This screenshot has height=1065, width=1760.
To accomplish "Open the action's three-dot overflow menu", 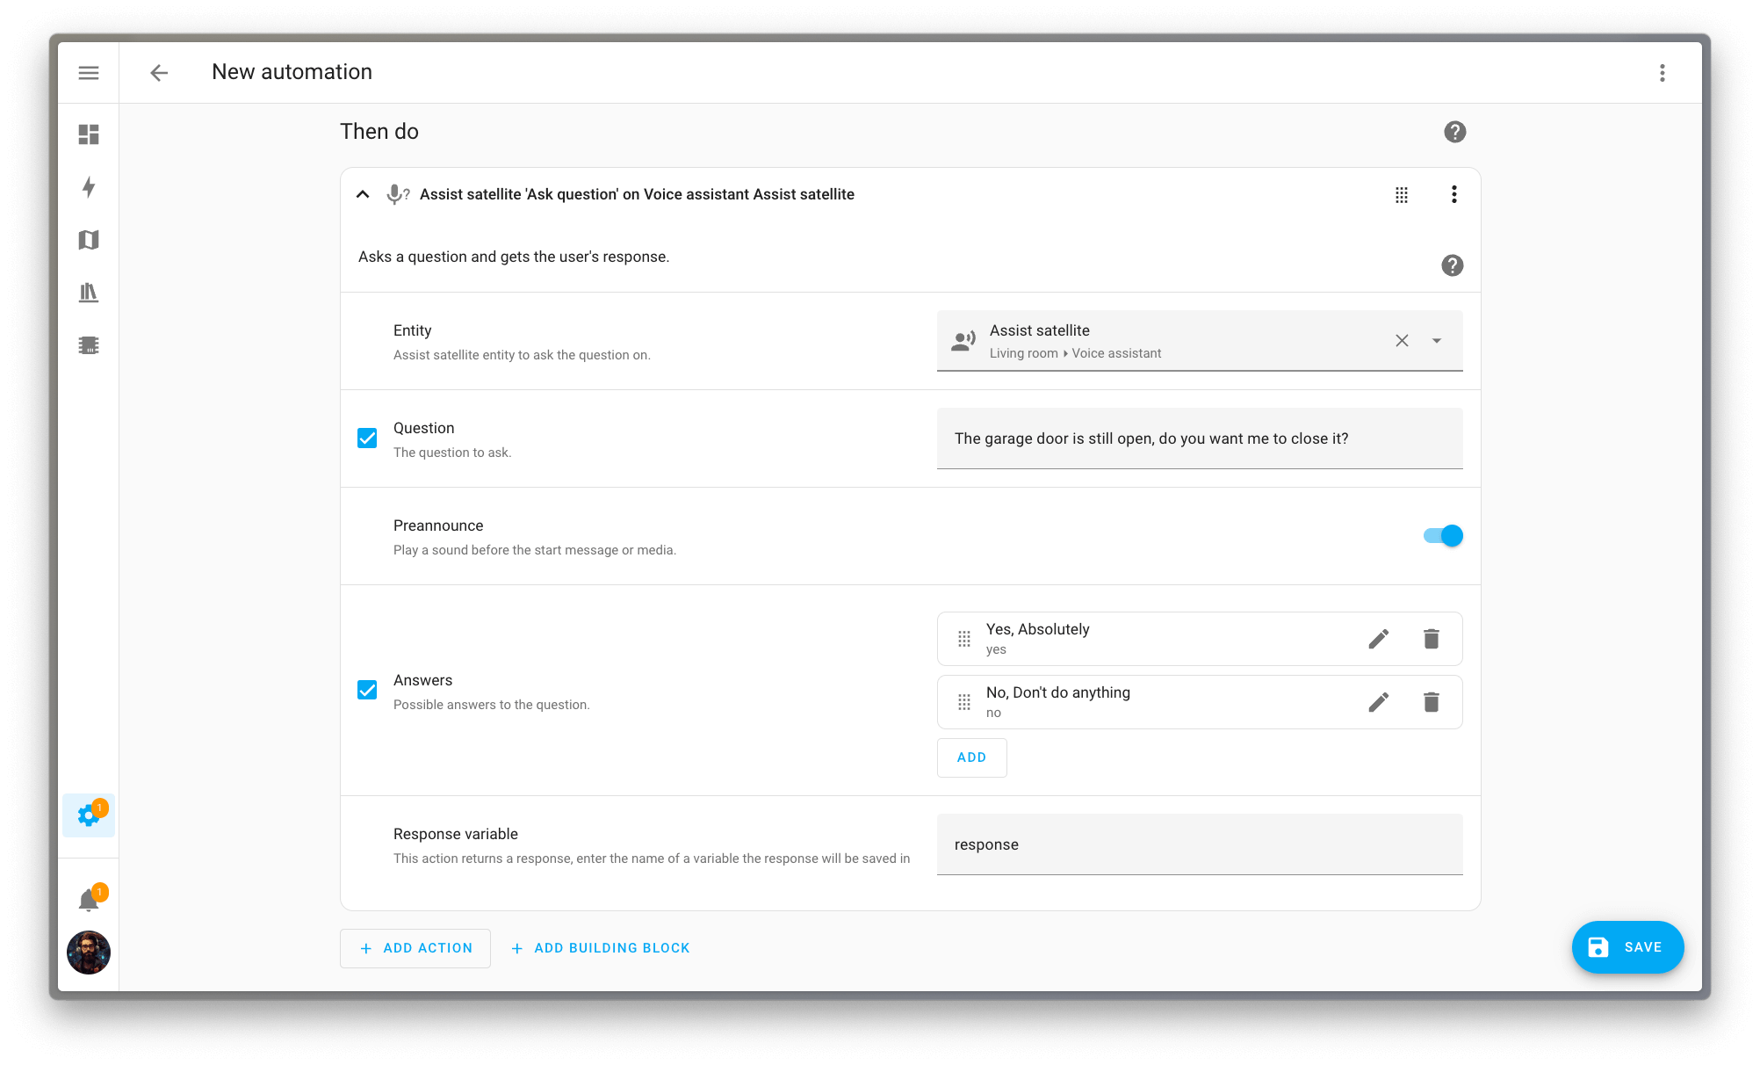I will pyautogui.click(x=1453, y=194).
